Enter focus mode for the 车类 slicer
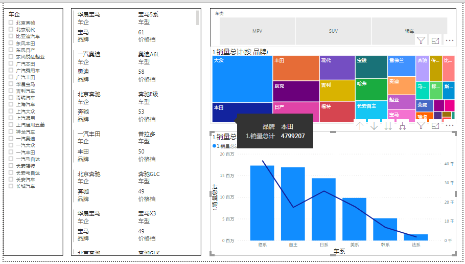This screenshot has width=465, height=264. click(435, 41)
